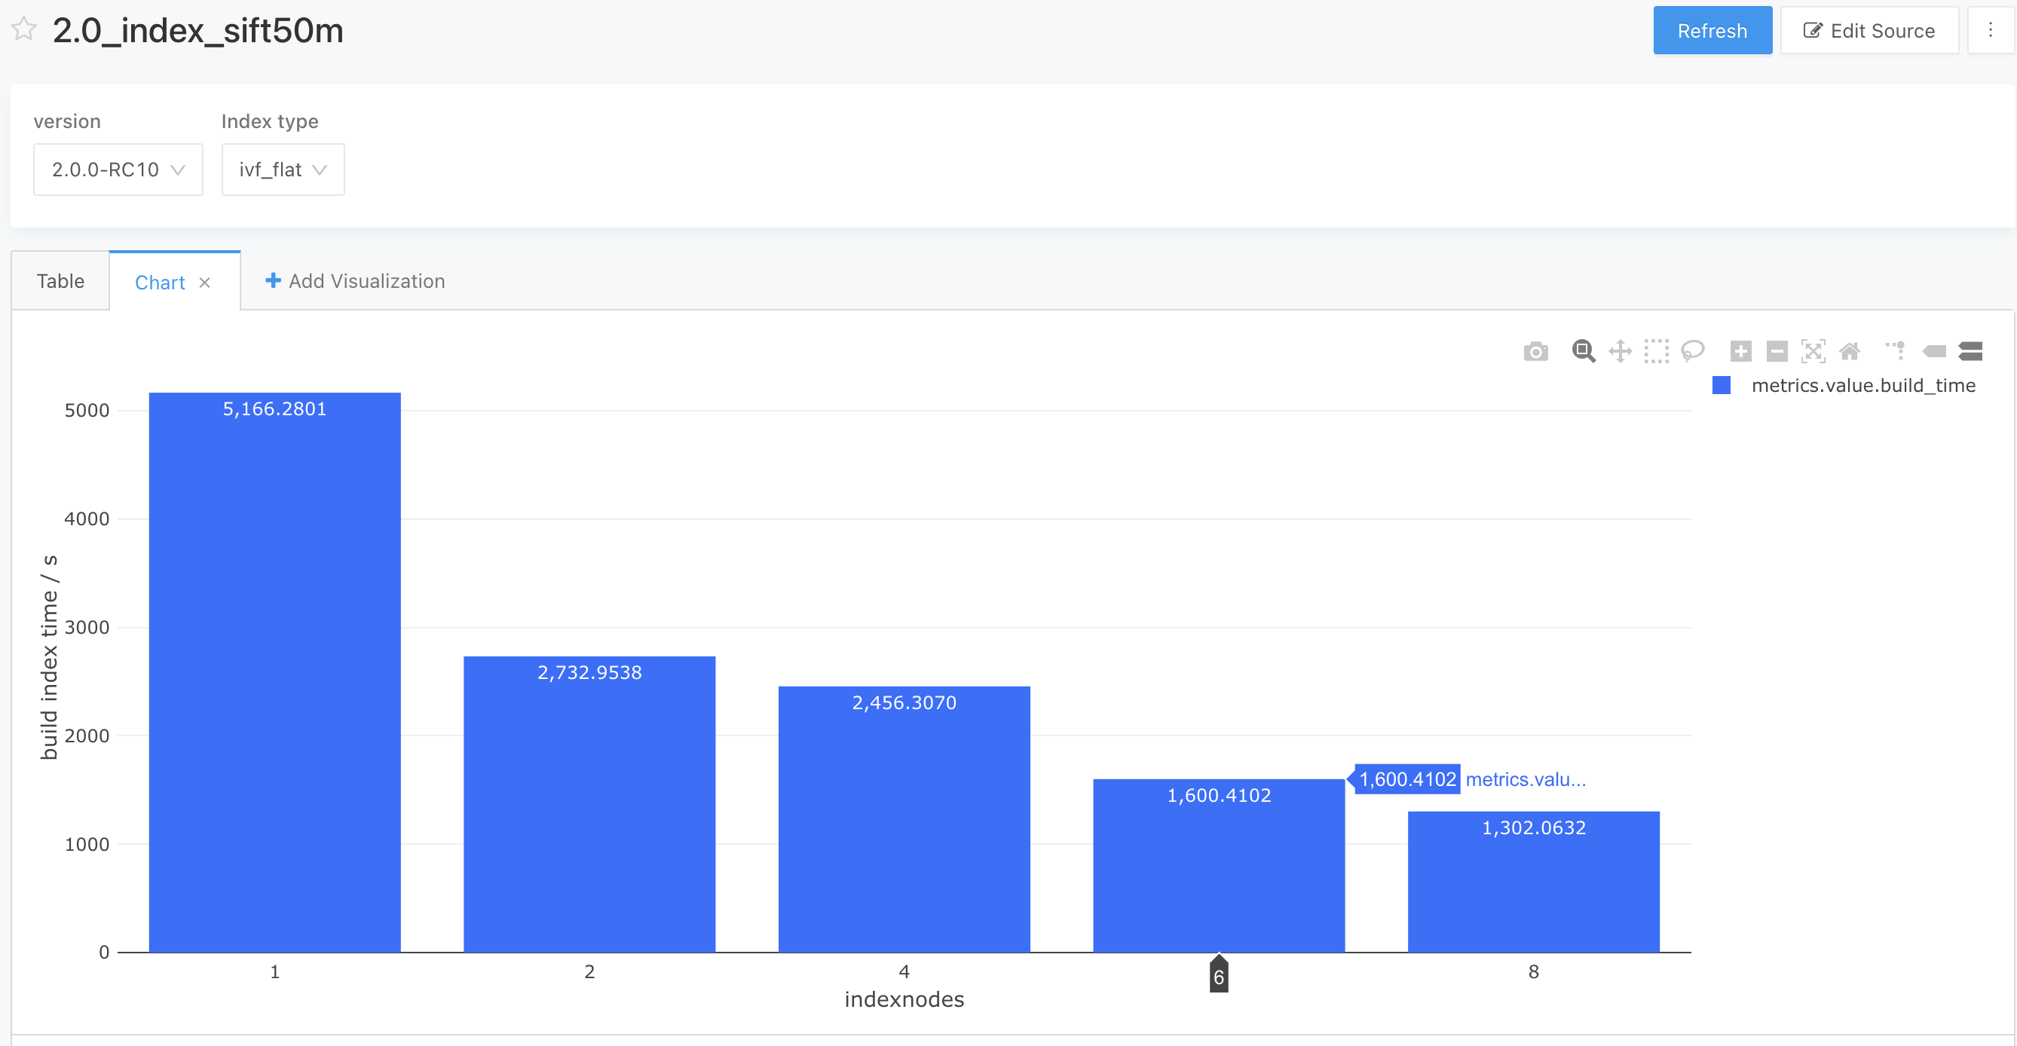This screenshot has height=1046, width=2017.
Task: Switch to the Table tab
Action: coord(60,280)
